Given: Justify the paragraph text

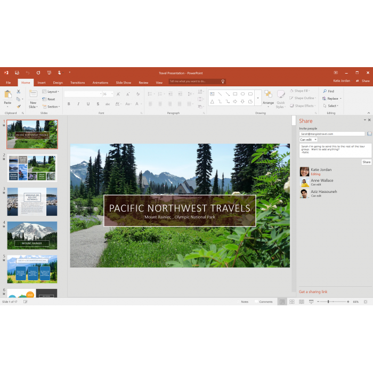Looking at the screenshot, I should [180, 104].
